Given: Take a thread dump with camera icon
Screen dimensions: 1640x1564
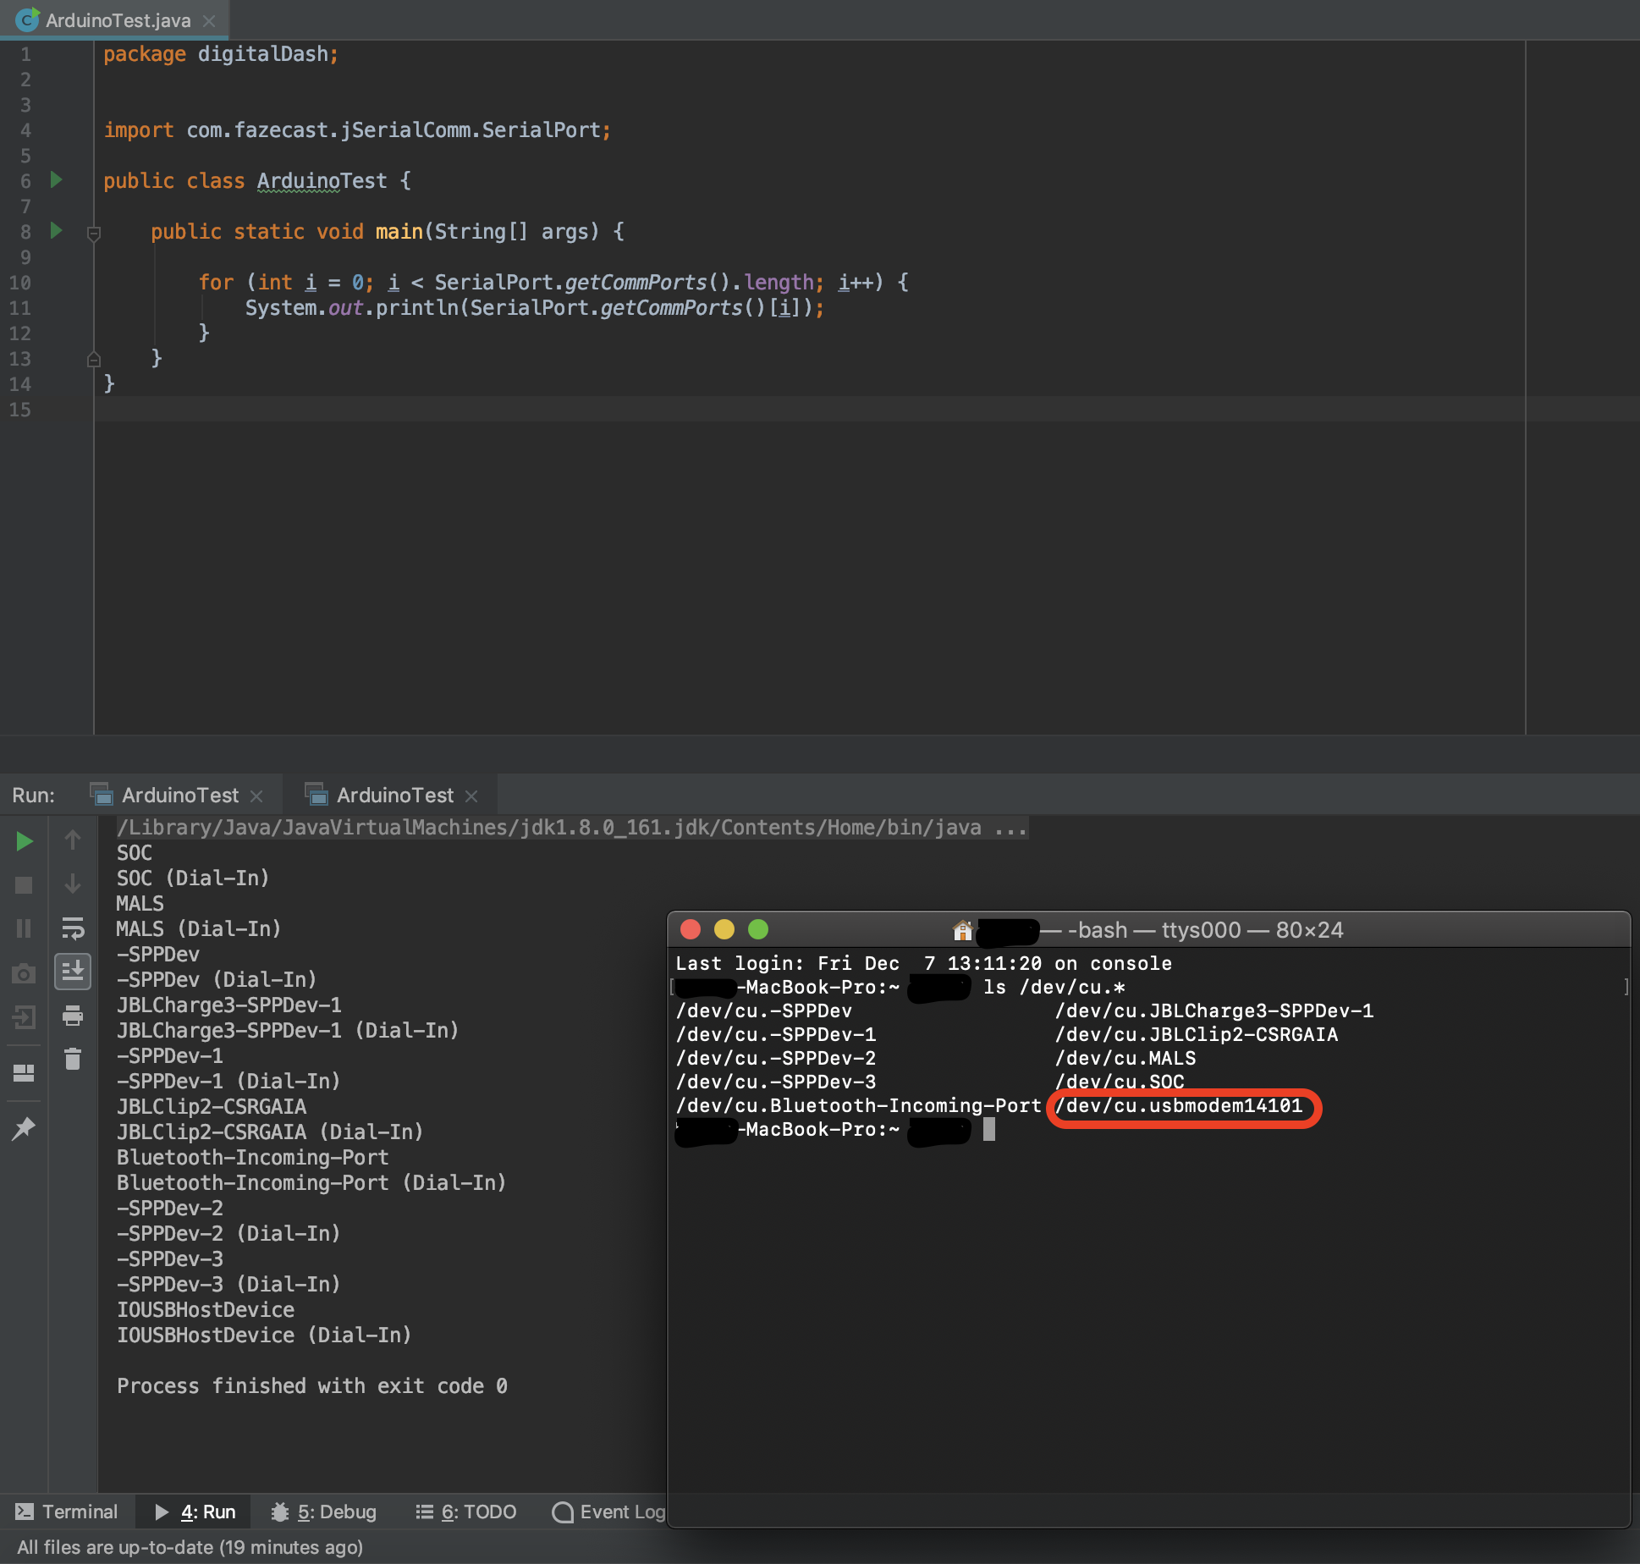Looking at the screenshot, I should coord(23,973).
